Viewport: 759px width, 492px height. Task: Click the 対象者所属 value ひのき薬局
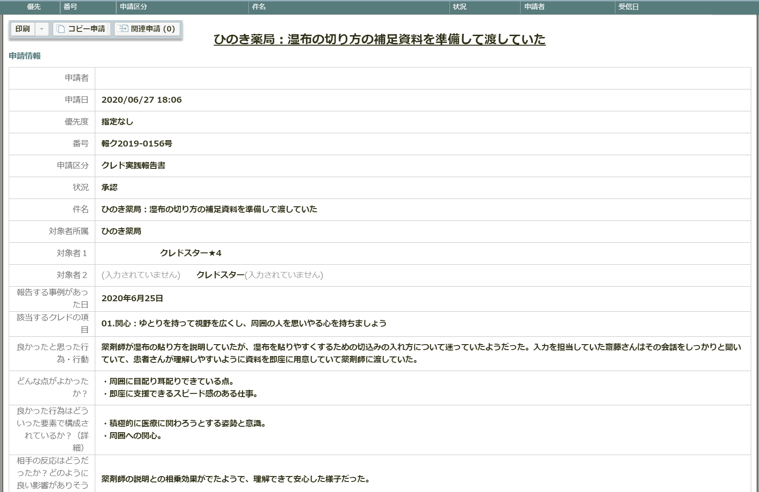(121, 231)
